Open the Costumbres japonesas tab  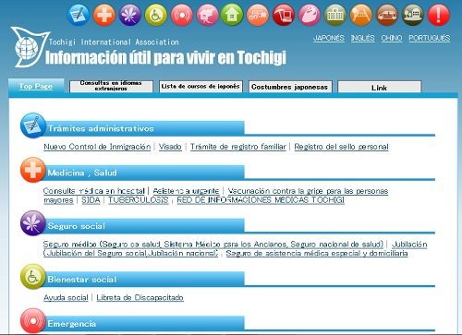[290, 87]
